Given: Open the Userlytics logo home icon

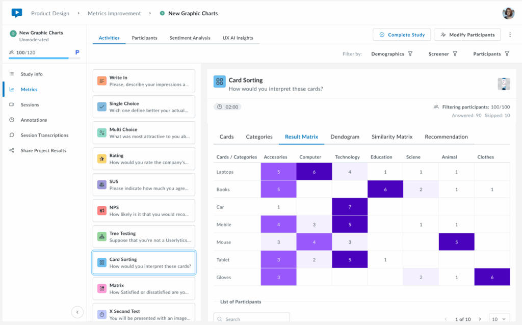Looking at the screenshot, I should coord(17,14).
